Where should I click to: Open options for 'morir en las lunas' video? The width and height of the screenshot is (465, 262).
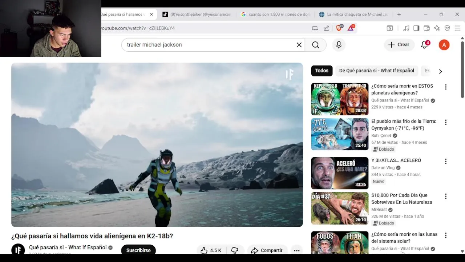click(x=445, y=235)
